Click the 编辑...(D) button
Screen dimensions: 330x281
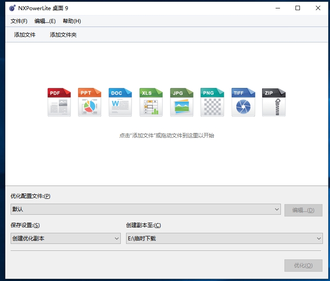point(303,210)
